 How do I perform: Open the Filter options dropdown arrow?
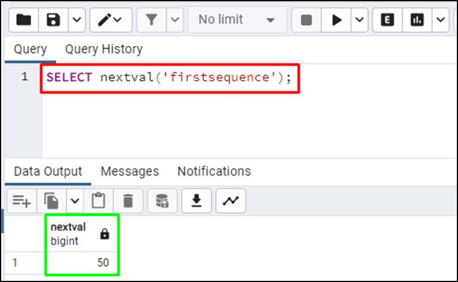(x=175, y=20)
